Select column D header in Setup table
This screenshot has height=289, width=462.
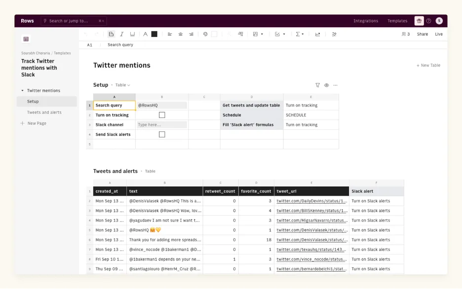pos(252,97)
